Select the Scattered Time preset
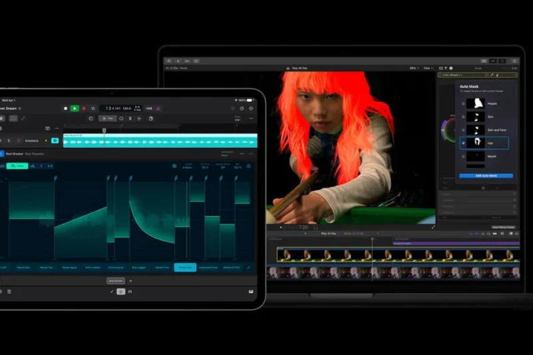The image size is (533, 355). click(231, 267)
